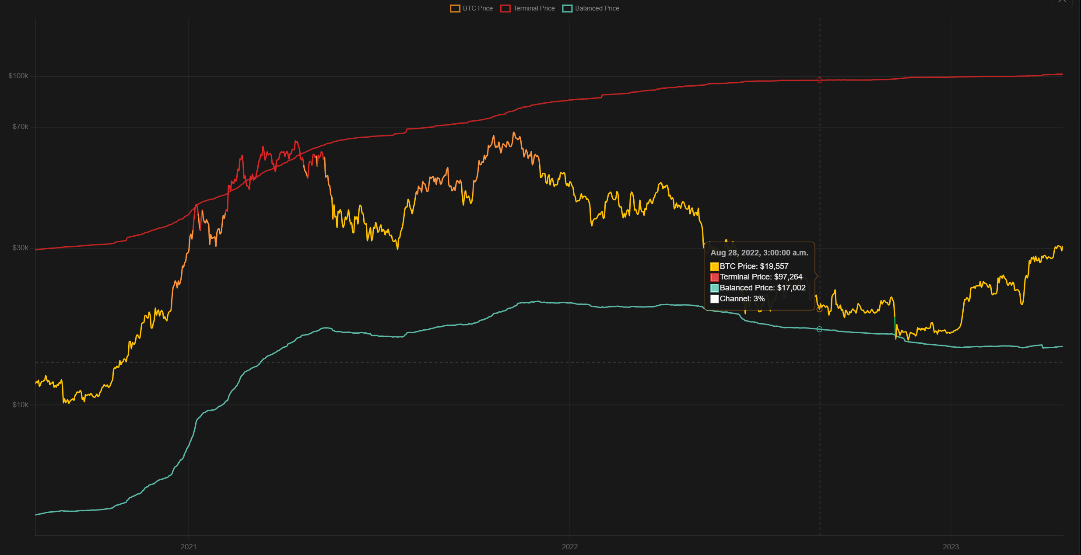Click the orange BTC Price legend swatch
The image size is (1081, 555).
455,8
